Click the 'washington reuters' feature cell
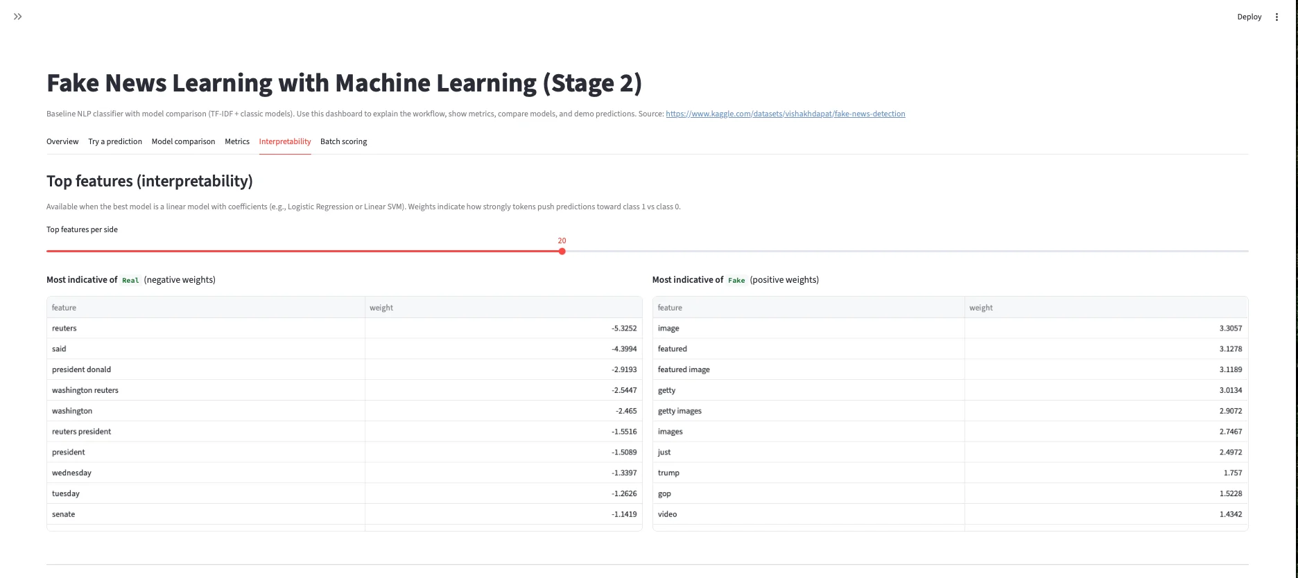1298x578 pixels. pos(206,390)
